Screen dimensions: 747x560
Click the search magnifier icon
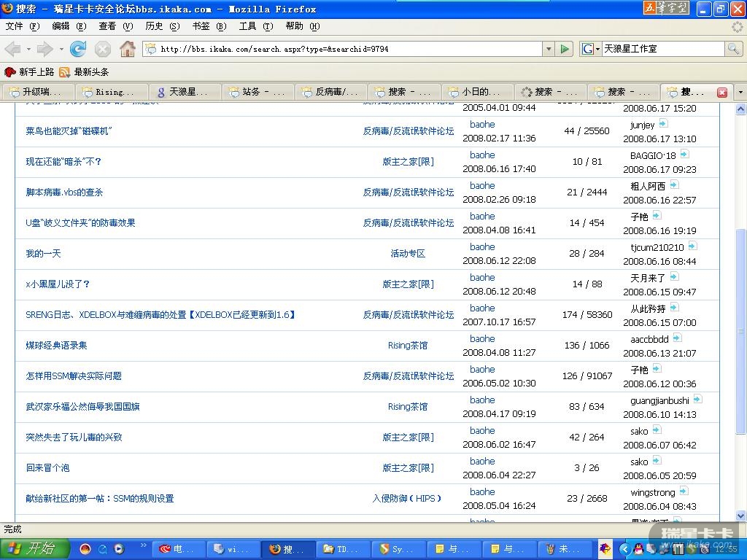733,49
